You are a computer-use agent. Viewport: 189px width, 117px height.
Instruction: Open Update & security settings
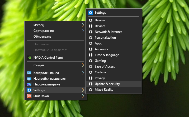point(114,84)
